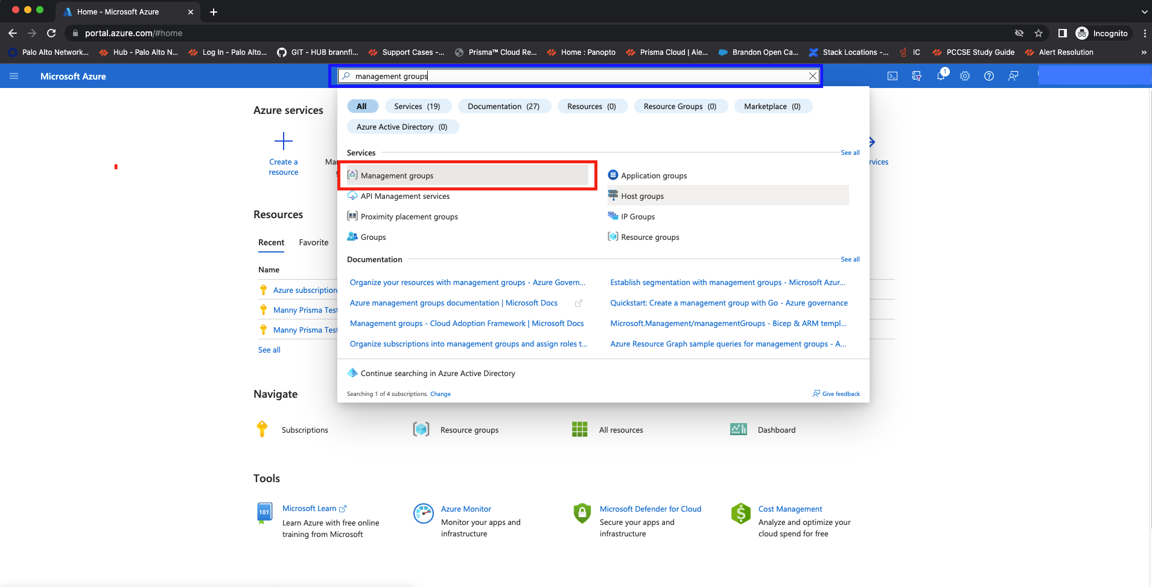Open the Azure portal hamburger menu

tap(14, 76)
